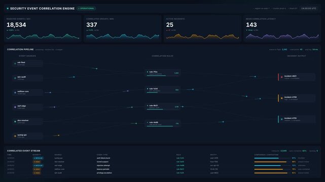Open the edr-fleet event source node
The height and width of the screenshot is (182, 325).
pos(27,63)
